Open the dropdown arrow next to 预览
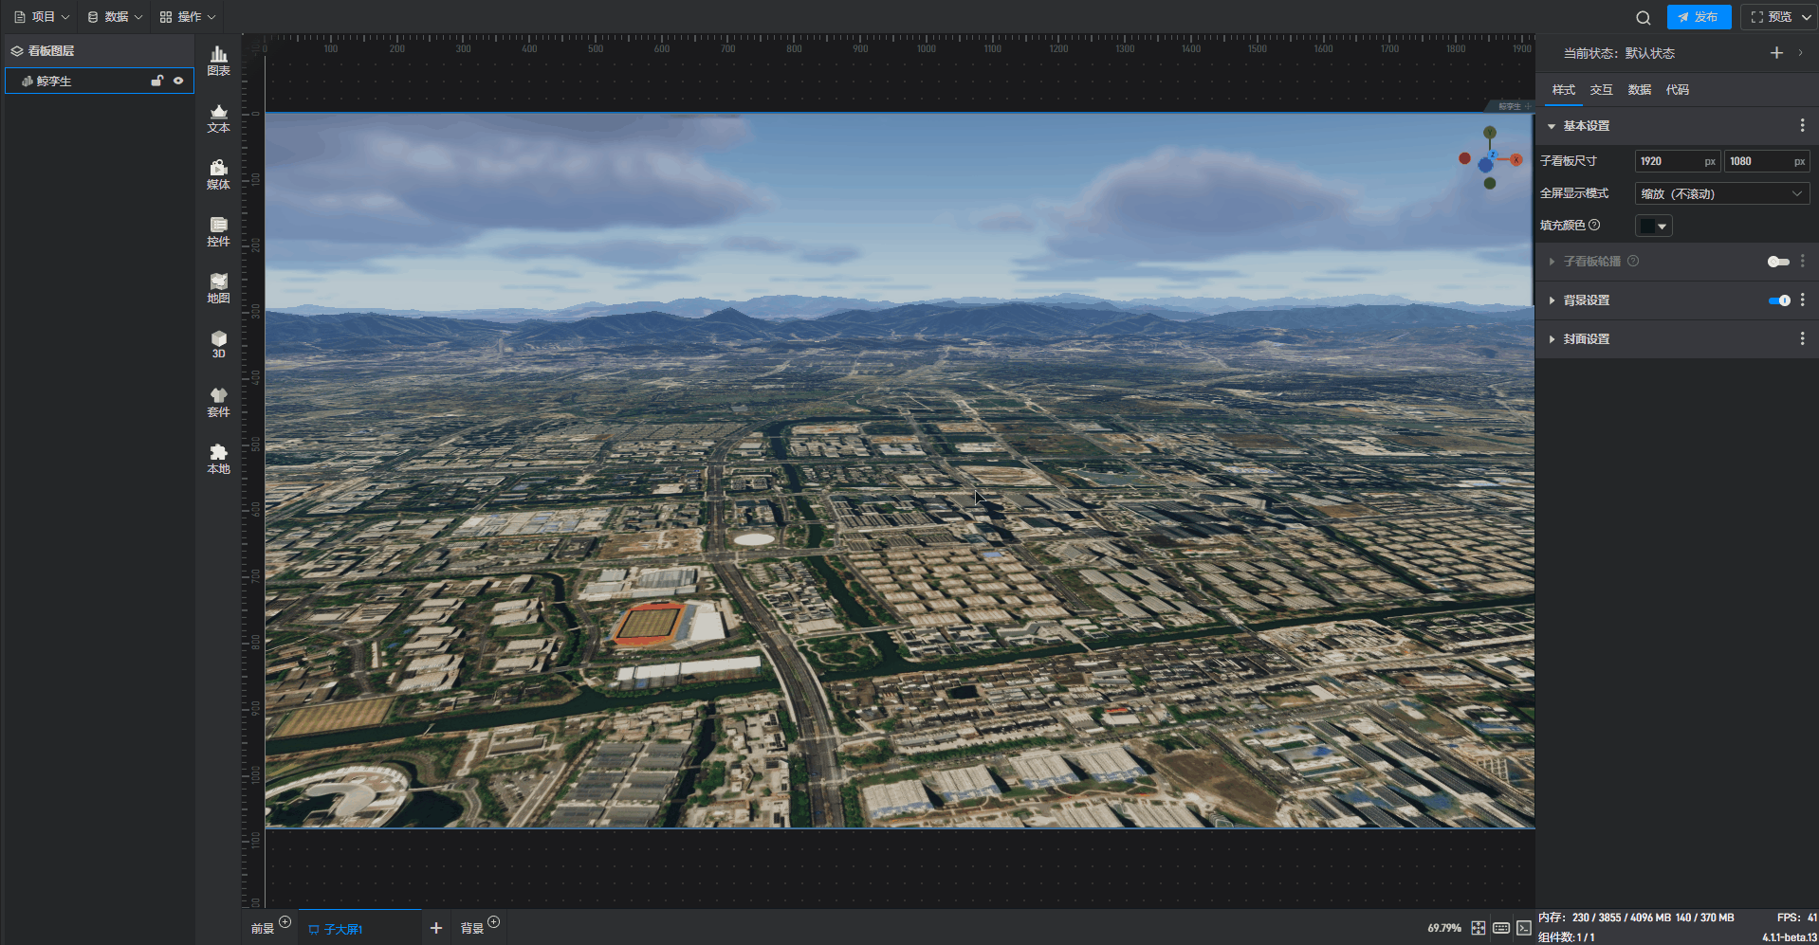The height and width of the screenshot is (945, 1819). point(1806,17)
